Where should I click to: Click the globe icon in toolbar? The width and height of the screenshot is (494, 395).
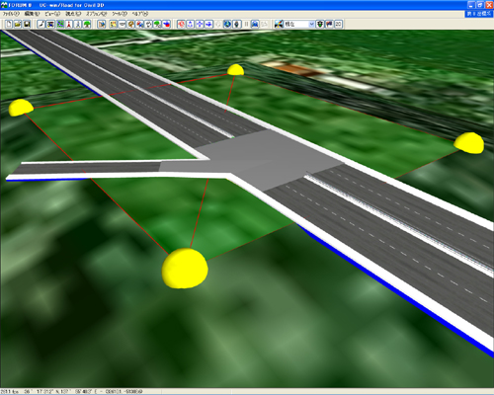[x=227, y=24]
